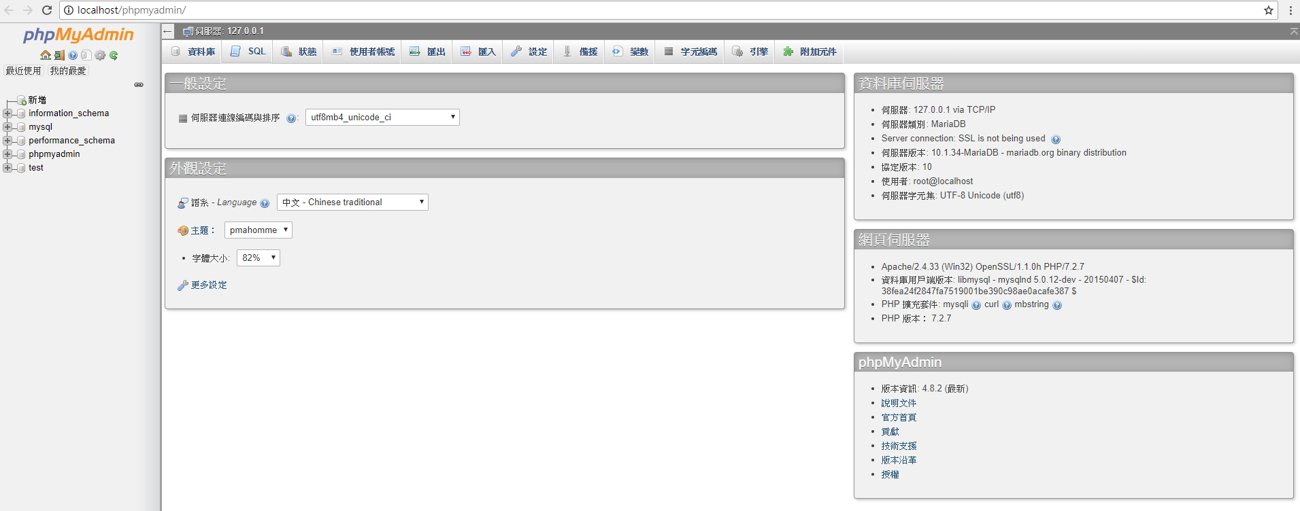Open Chrome three-dot menu
The height and width of the screenshot is (511, 1300).
(x=1290, y=10)
